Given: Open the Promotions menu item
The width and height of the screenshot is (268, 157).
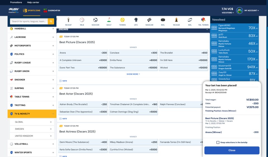Looking at the screenshot, I should coord(16,3).
